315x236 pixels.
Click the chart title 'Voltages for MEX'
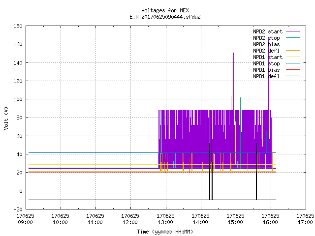pos(165,10)
